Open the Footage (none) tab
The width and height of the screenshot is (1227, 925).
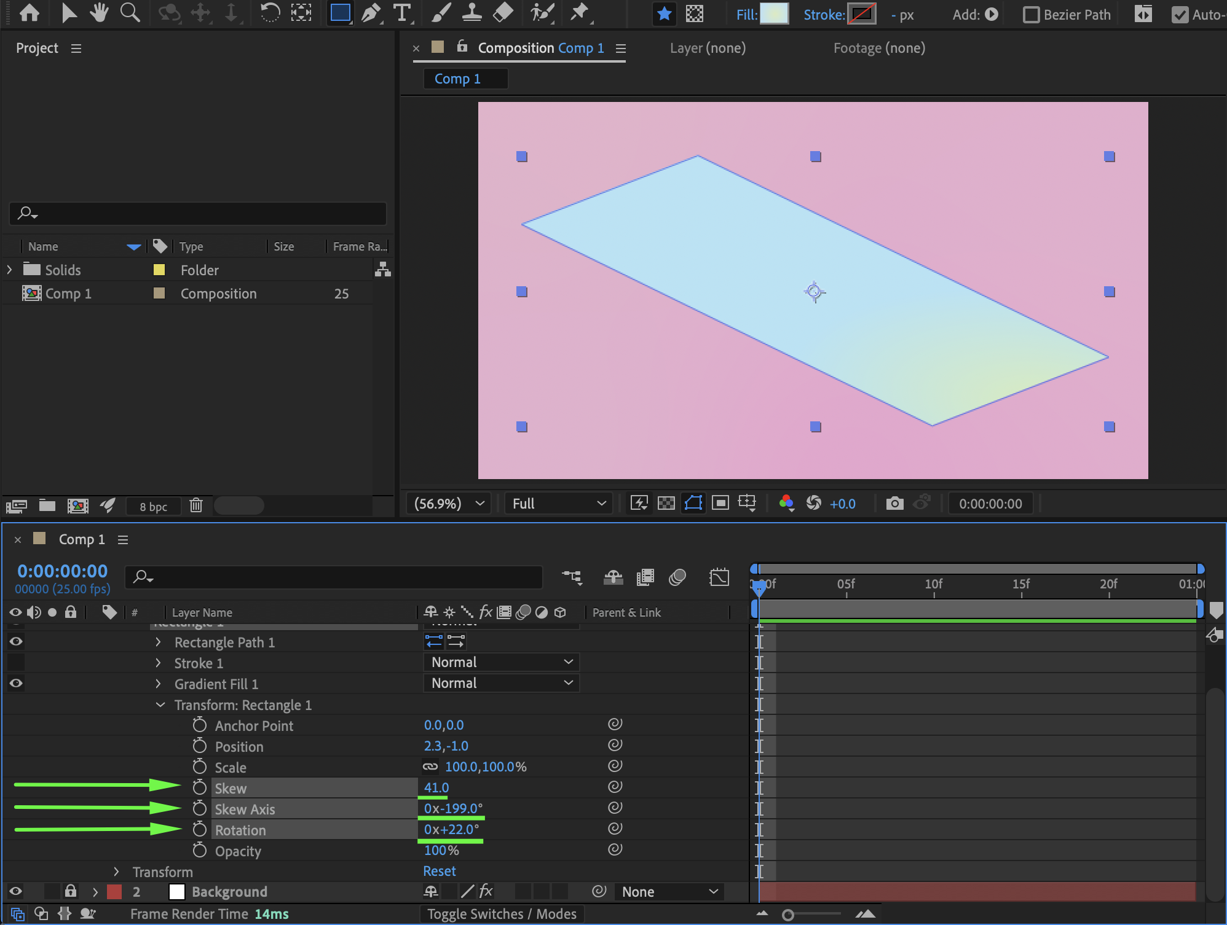coord(878,48)
